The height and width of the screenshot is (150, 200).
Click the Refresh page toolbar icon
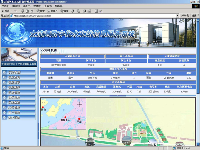[27, 11]
